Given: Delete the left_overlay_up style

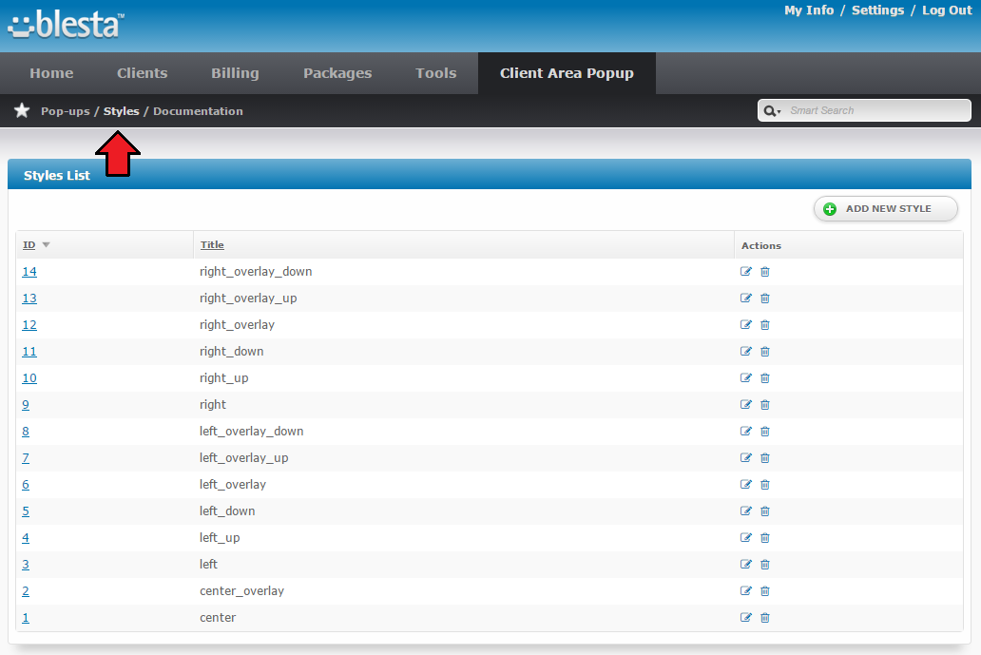Looking at the screenshot, I should pyautogui.click(x=765, y=457).
